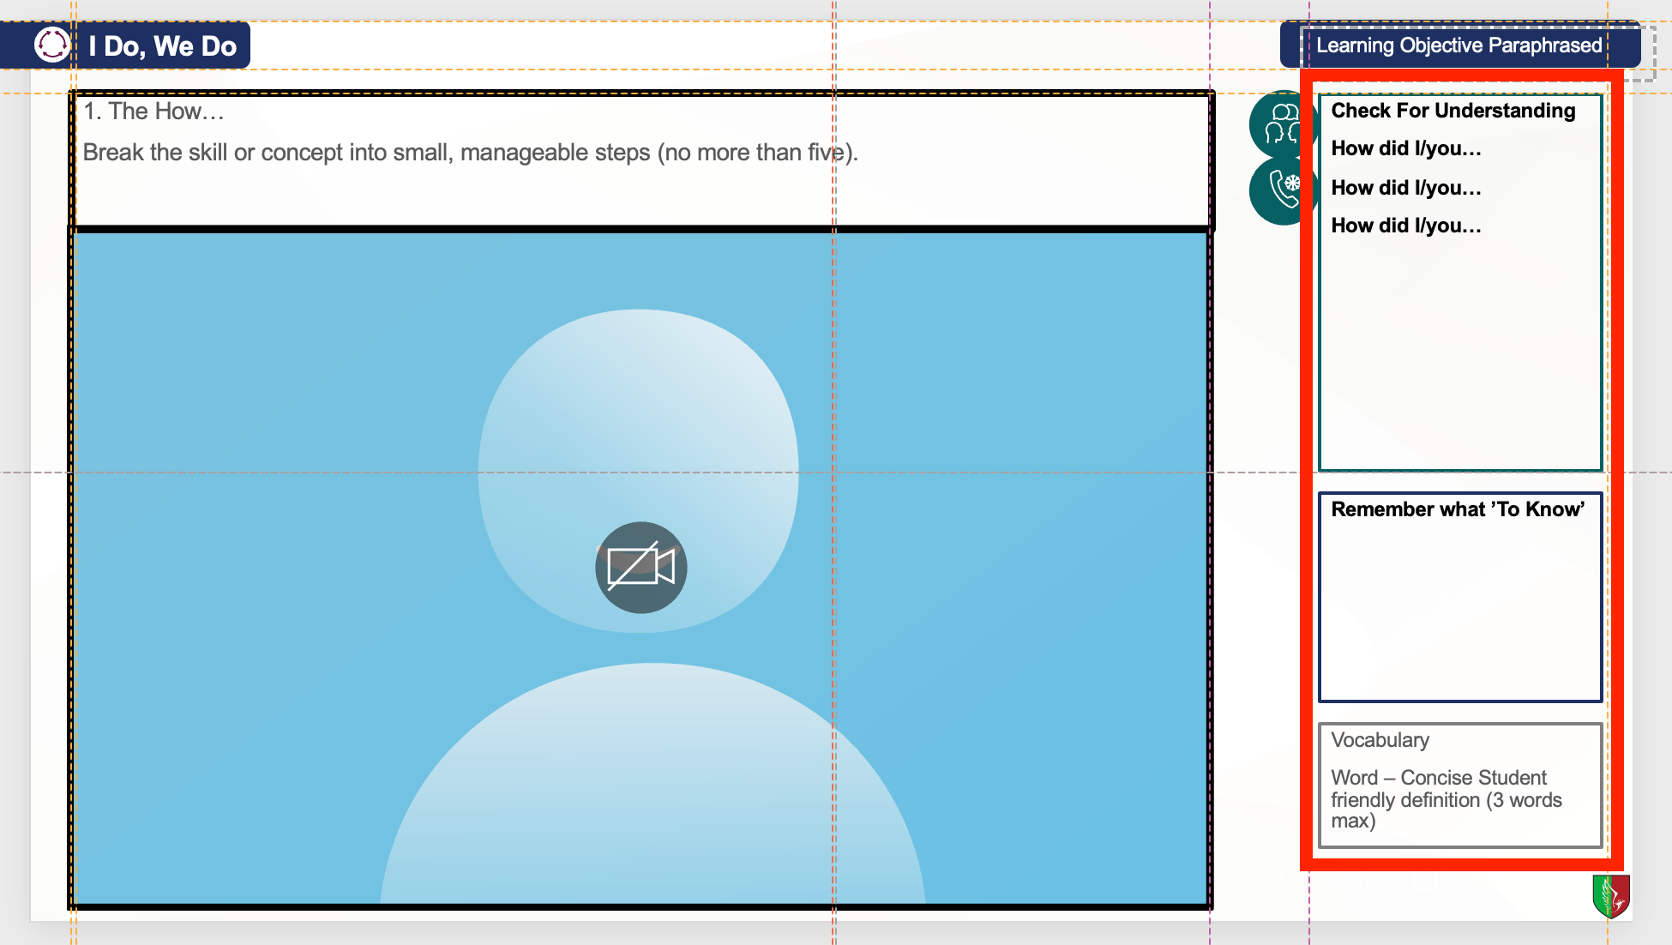Viewport: 1672px width, 945px height.
Task: Select the 'Remember what 'To Know'' heading
Action: tap(1457, 509)
